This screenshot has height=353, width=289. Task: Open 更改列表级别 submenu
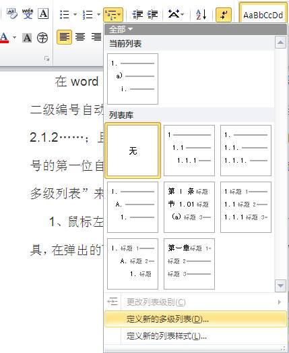click(x=195, y=302)
